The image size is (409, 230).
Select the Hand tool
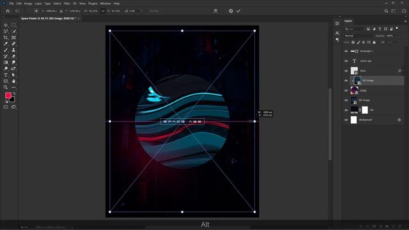pos(13,81)
